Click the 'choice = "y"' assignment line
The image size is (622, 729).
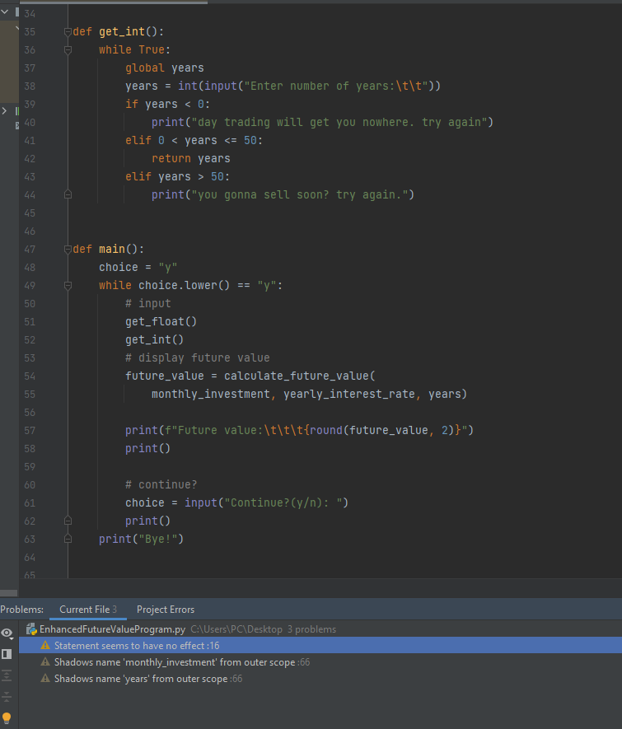click(138, 268)
